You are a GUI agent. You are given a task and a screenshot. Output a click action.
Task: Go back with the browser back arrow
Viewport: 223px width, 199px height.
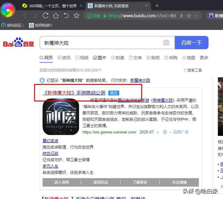tap(25, 16)
